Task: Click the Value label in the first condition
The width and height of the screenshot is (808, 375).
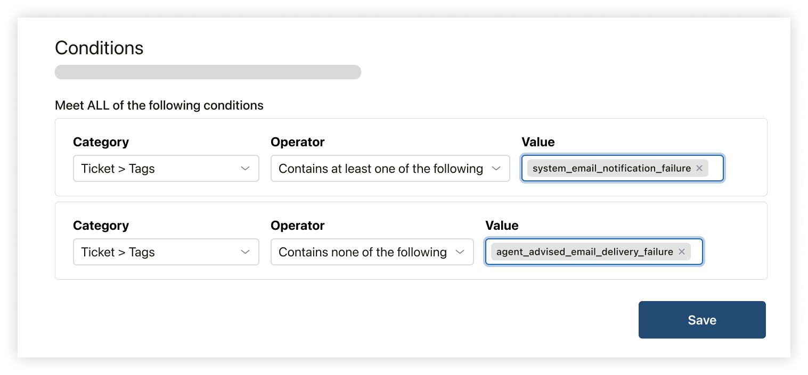Action: point(538,142)
